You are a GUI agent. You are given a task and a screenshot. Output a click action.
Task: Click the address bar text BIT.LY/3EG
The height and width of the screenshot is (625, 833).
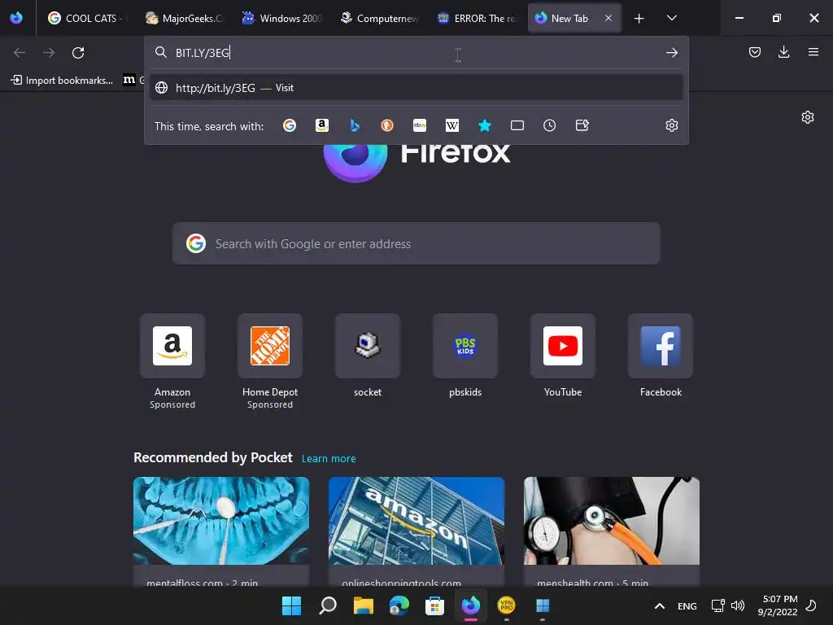point(203,53)
